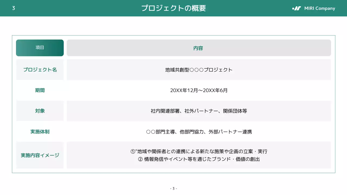347x195 pixels.
Task: Click the 20XX年12月〜20XX年6月 period cell
Action: pyautogui.click(x=198, y=90)
